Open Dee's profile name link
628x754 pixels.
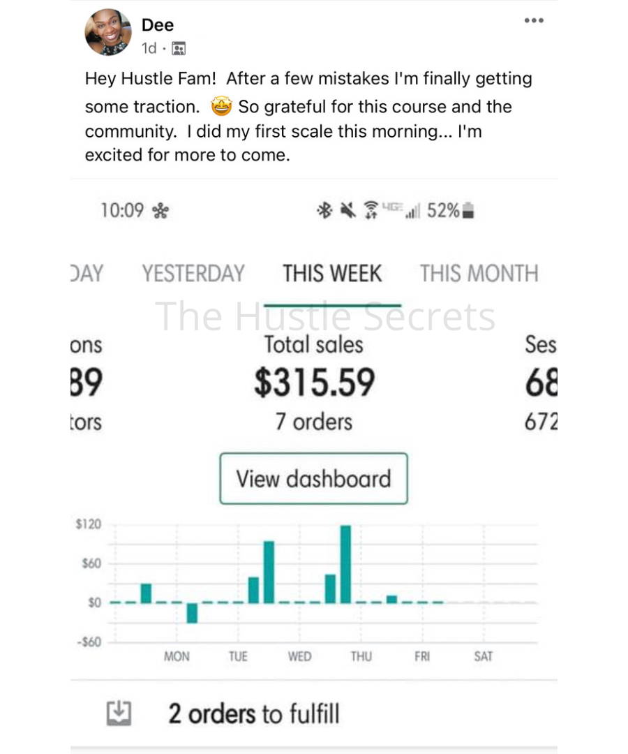tap(157, 25)
